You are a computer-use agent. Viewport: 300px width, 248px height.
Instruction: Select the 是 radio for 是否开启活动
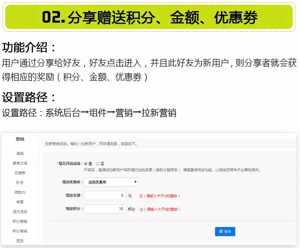click(86, 164)
